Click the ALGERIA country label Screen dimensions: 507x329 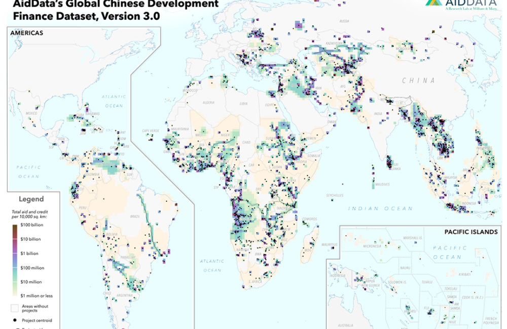pos(210,102)
